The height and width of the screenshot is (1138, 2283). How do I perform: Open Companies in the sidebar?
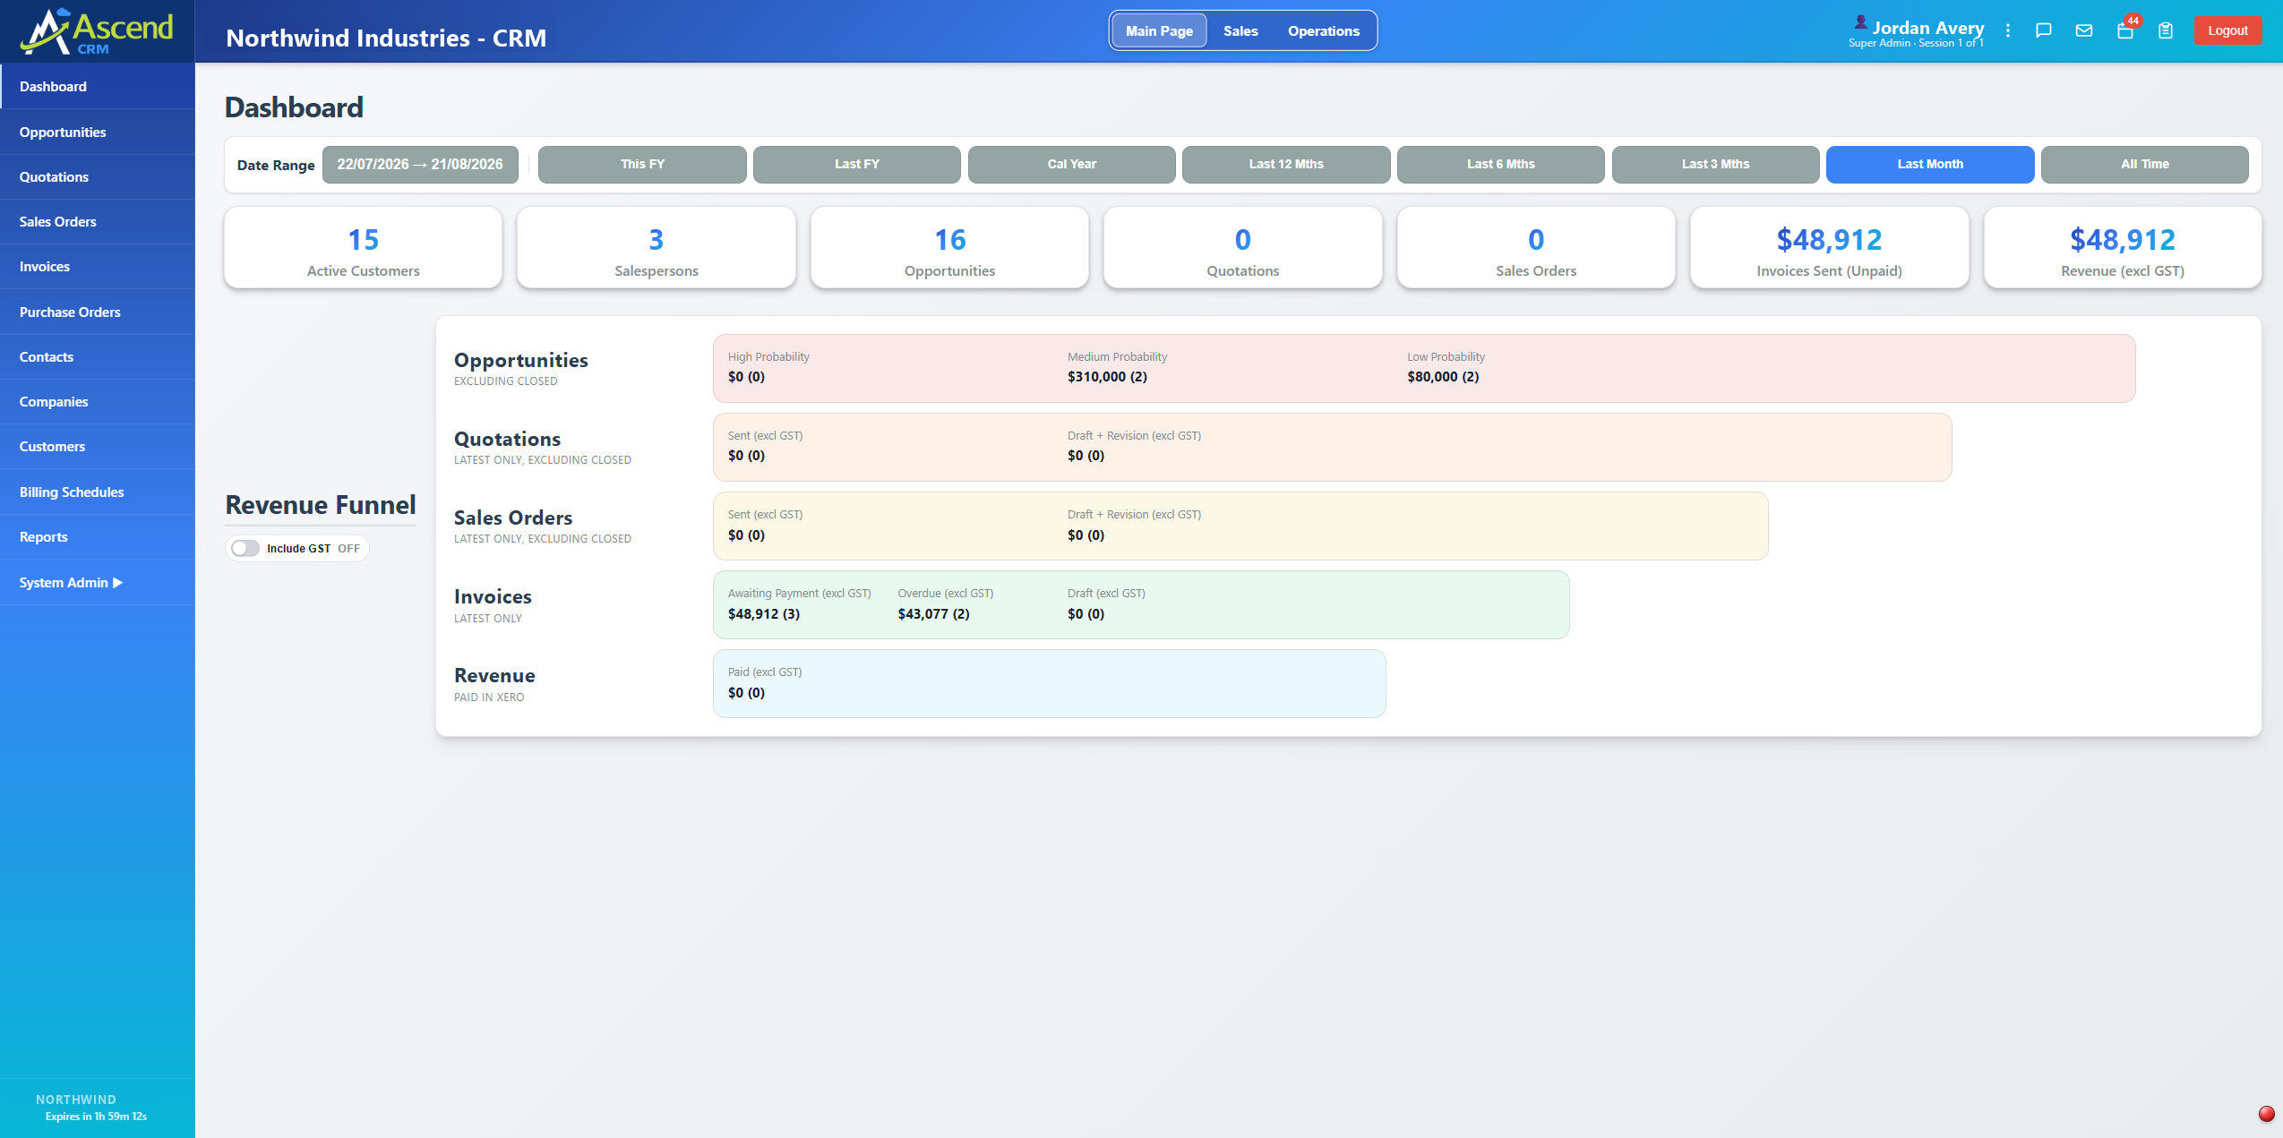point(98,401)
